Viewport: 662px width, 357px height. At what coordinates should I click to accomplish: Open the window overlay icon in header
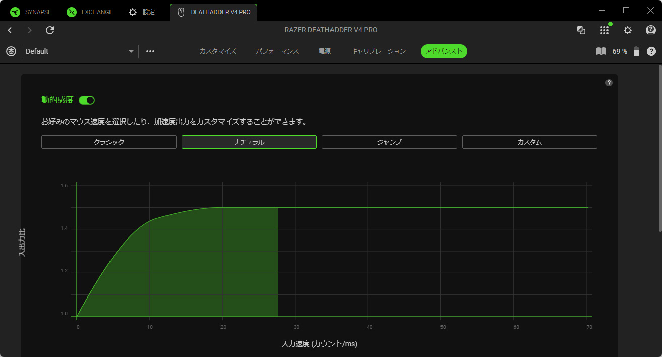[581, 30]
